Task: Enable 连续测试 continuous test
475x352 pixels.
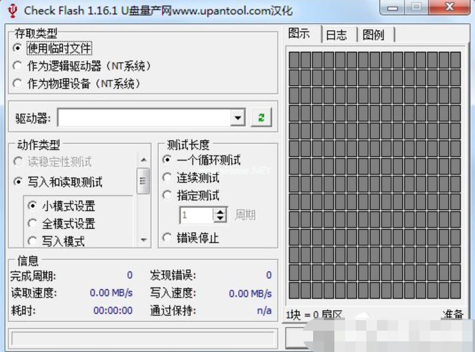Action: point(168,178)
